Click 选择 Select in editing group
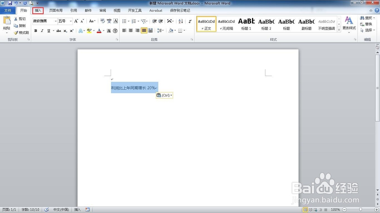 (367, 30)
